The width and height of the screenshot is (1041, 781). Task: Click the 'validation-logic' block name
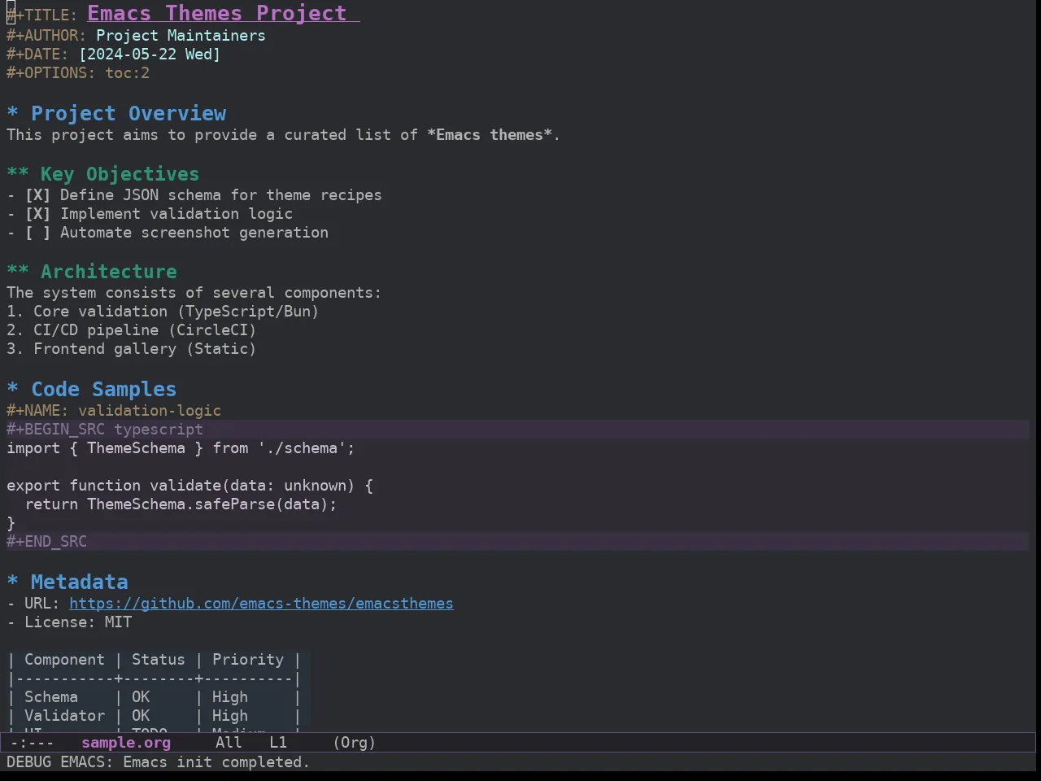150,411
